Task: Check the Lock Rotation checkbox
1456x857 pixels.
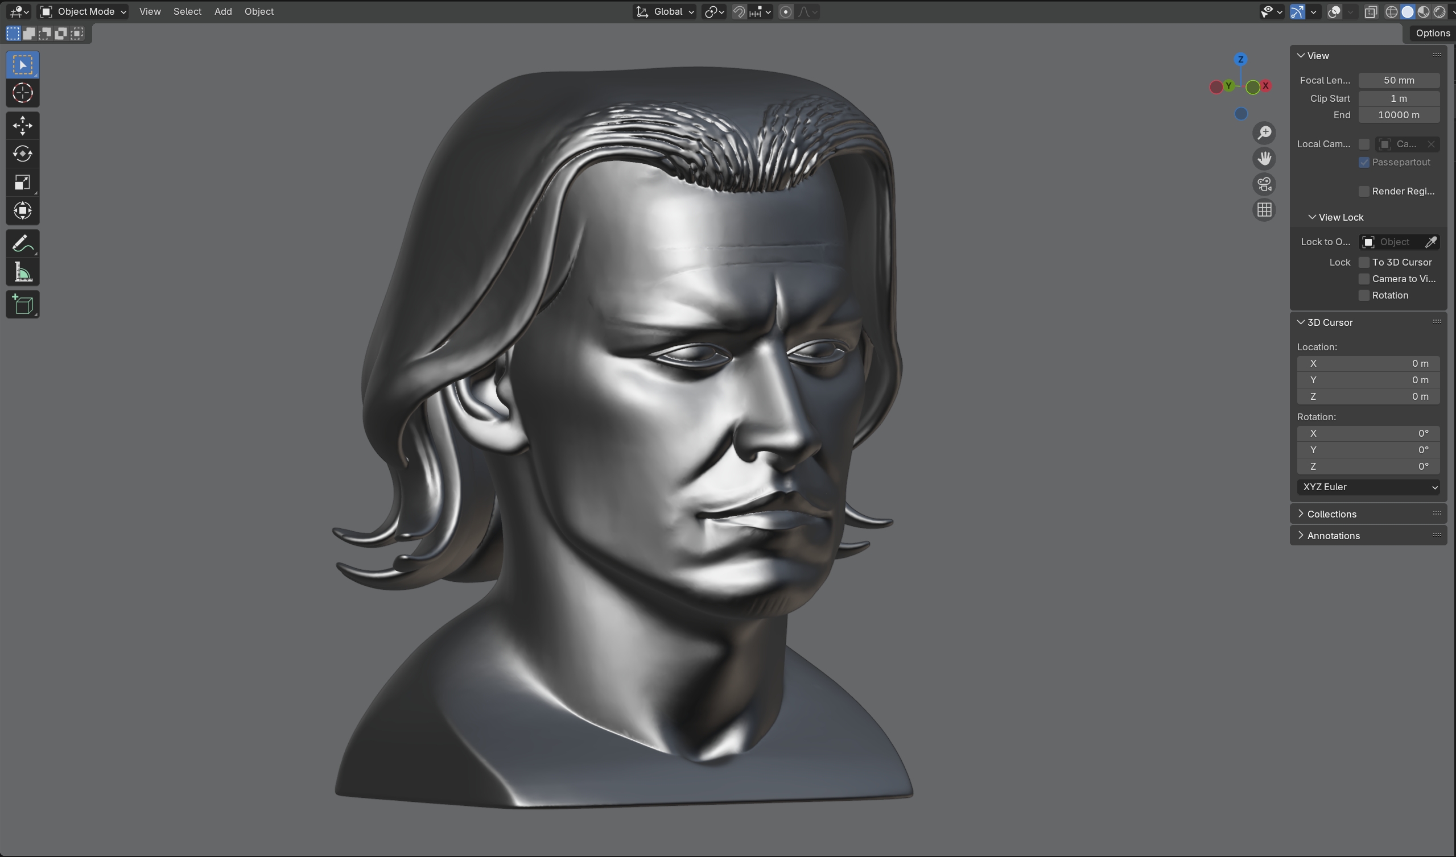Action: pyautogui.click(x=1364, y=295)
